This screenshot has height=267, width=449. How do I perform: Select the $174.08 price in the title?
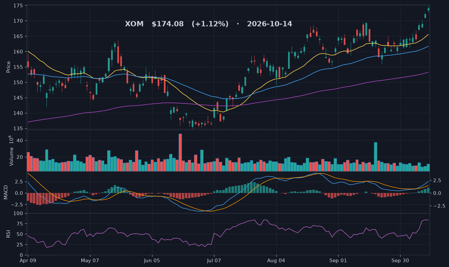tap(167, 24)
